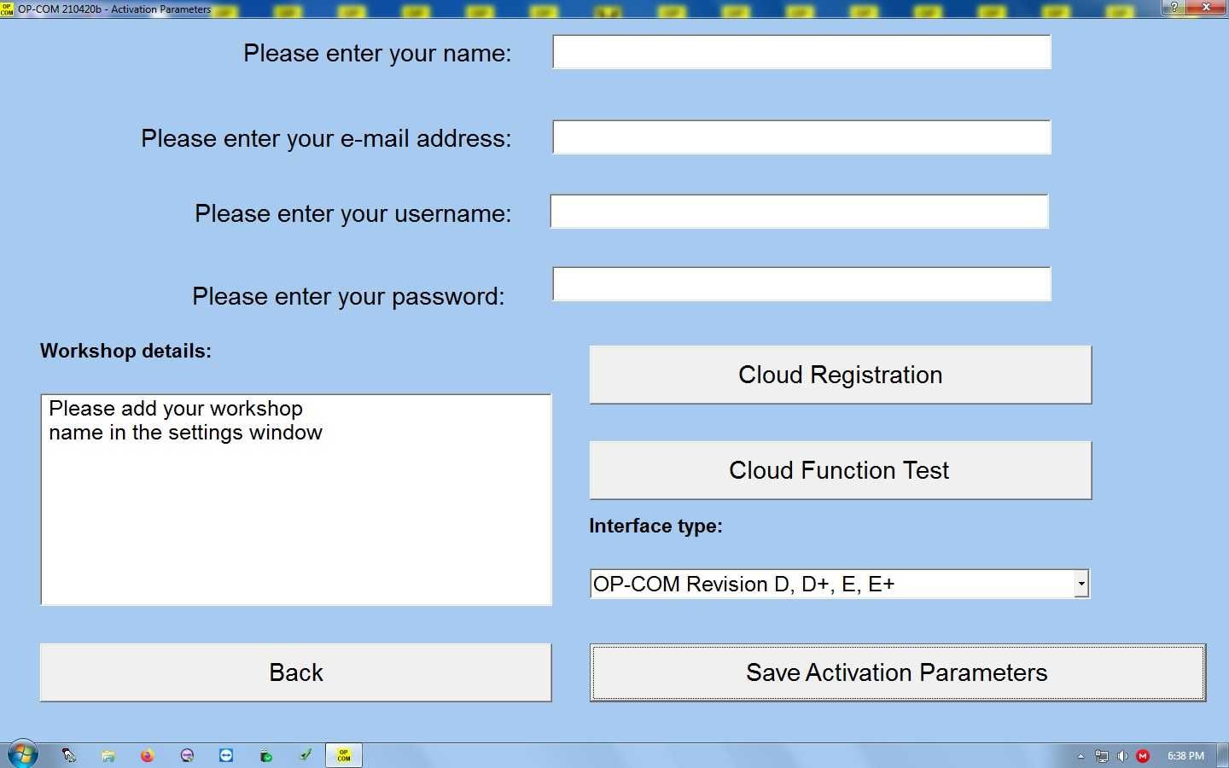This screenshot has width=1229, height=768.
Task: Run the Cloud Function Test
Action: click(x=841, y=470)
